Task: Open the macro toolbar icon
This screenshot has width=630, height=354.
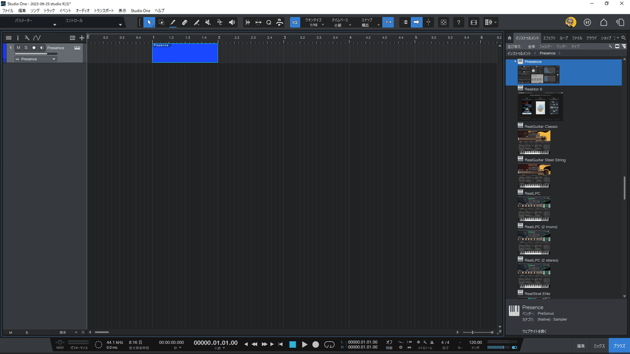Action: tap(488, 23)
